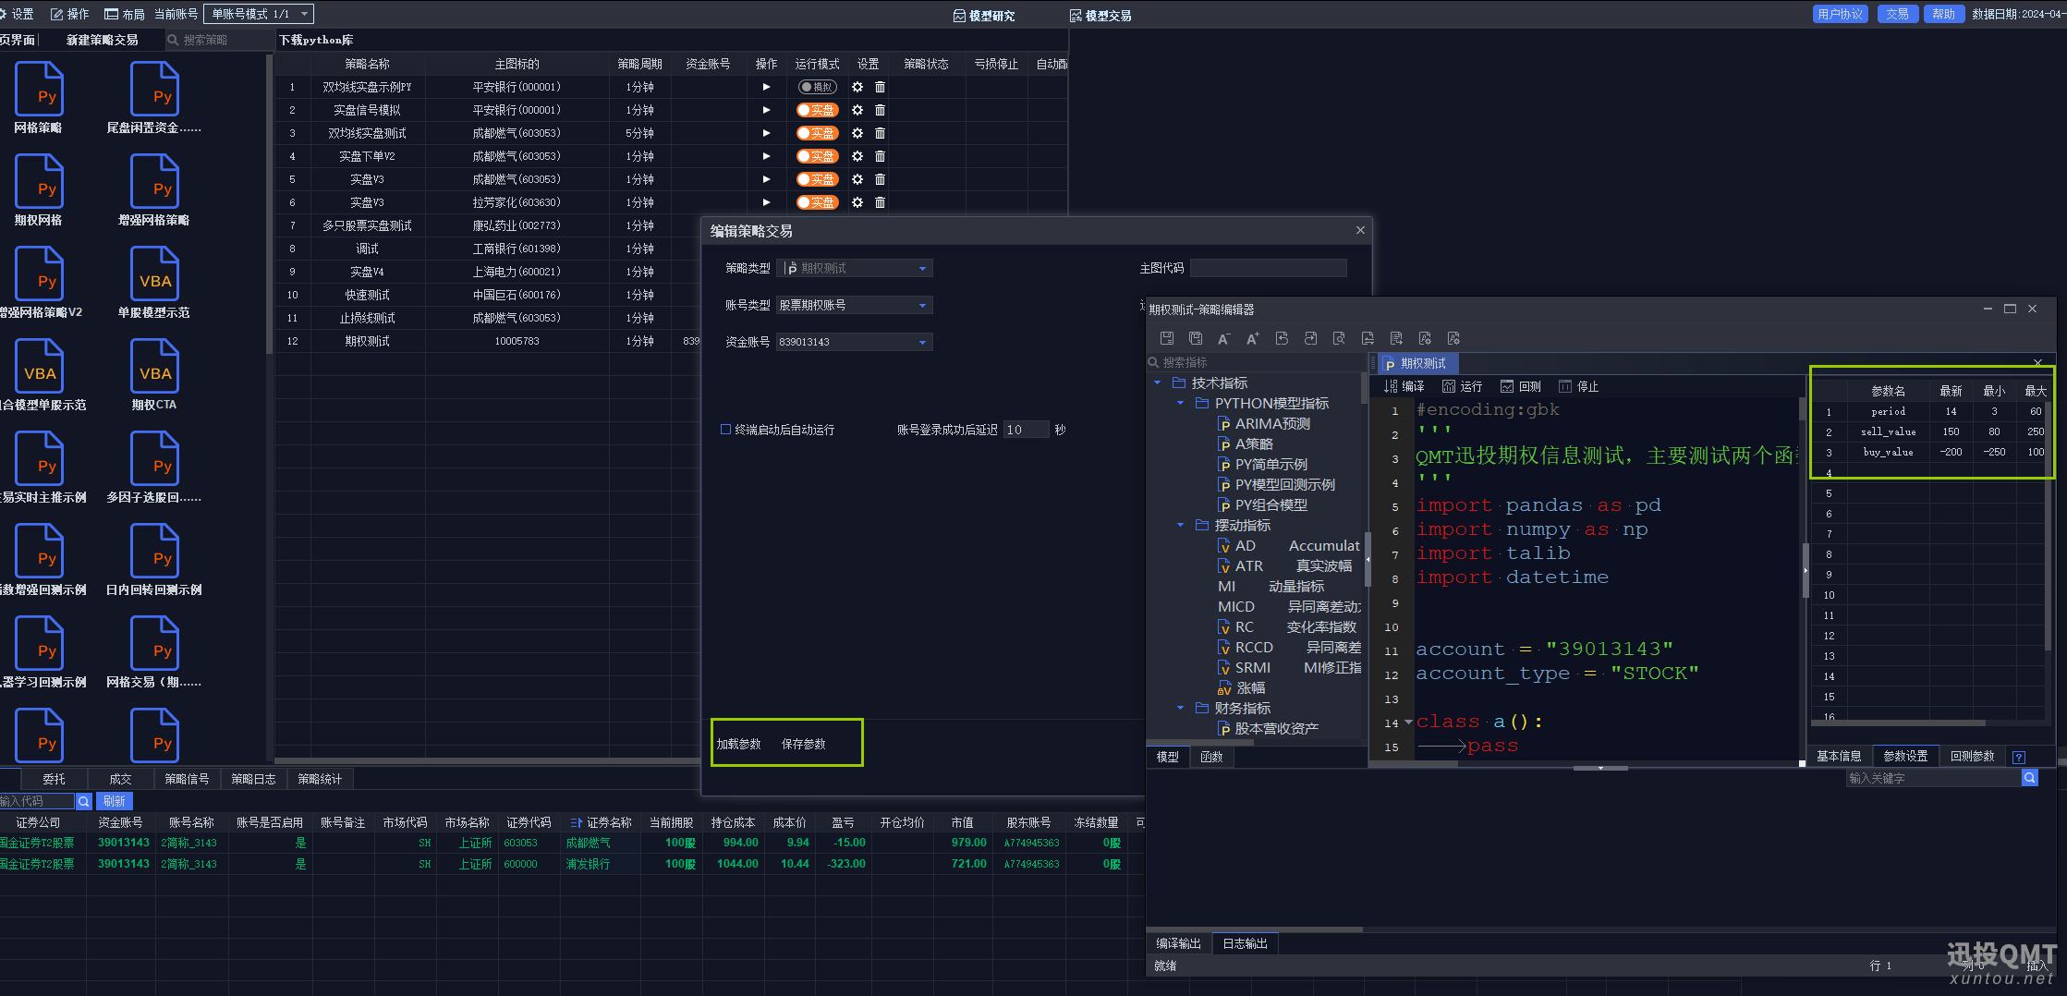
Task: Open the 期权网格 Py strategy file
Action: 39,190
